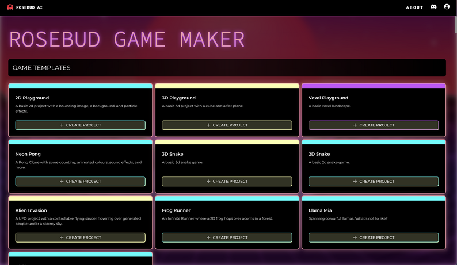
Task: Click 'A basic 2d snake game.' description
Action: pos(329,162)
